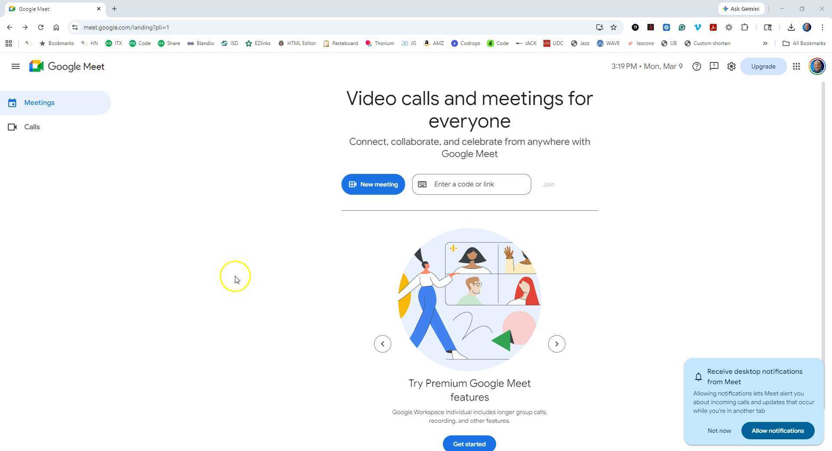This screenshot has width=832, height=451.
Task: Reload the Meet page
Action: pos(41,27)
